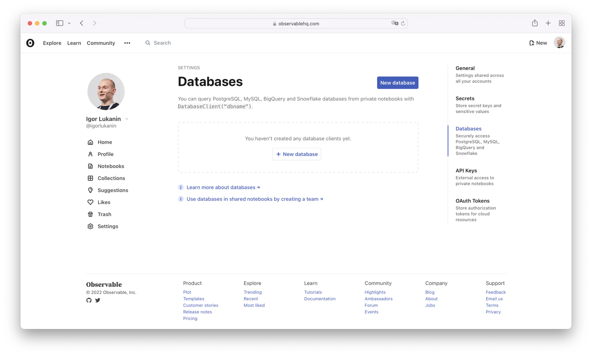Viewport: 592px width, 356px height.
Task: Click the New notebook icon
Action: point(532,43)
